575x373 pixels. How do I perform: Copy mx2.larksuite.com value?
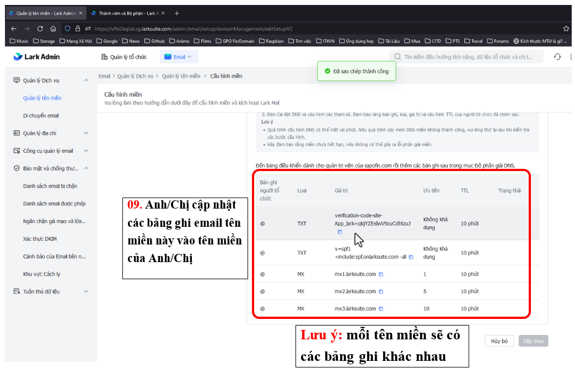click(381, 291)
